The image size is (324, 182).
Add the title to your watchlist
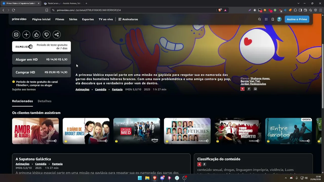pos(26,35)
